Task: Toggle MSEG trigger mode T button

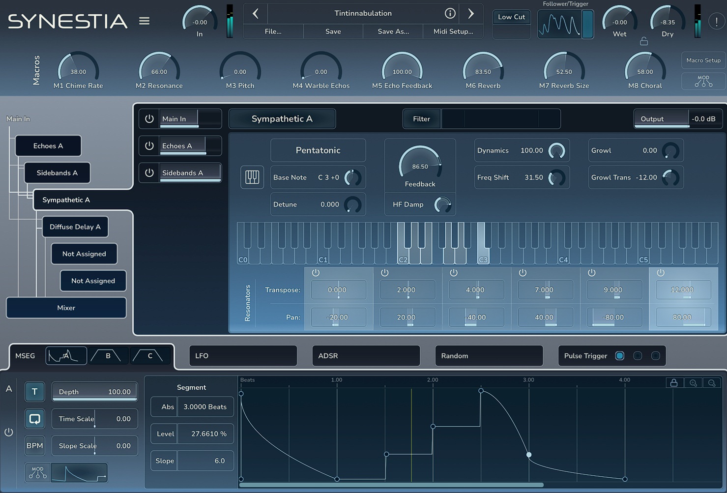Action: [x=35, y=392]
